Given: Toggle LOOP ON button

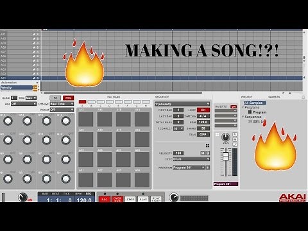Looking at the screenshot, I should coord(203,110).
